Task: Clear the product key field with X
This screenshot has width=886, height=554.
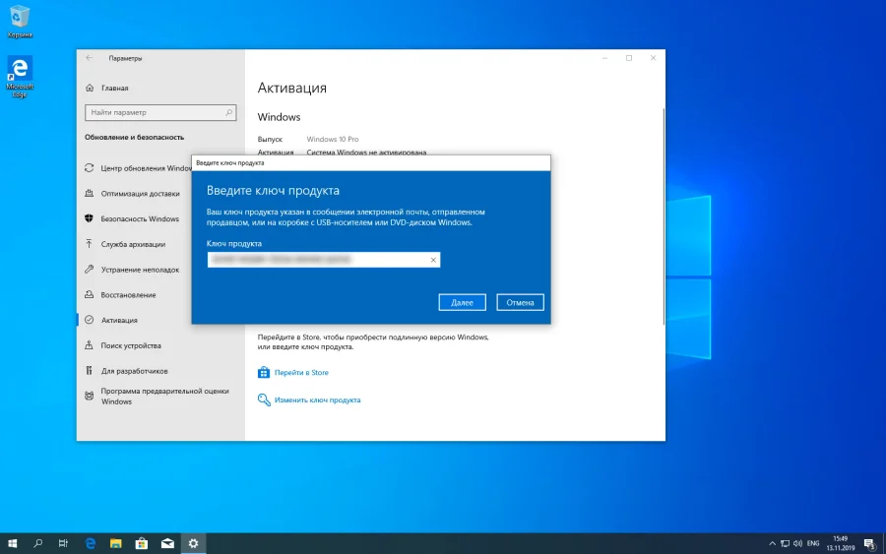Action: (x=433, y=260)
